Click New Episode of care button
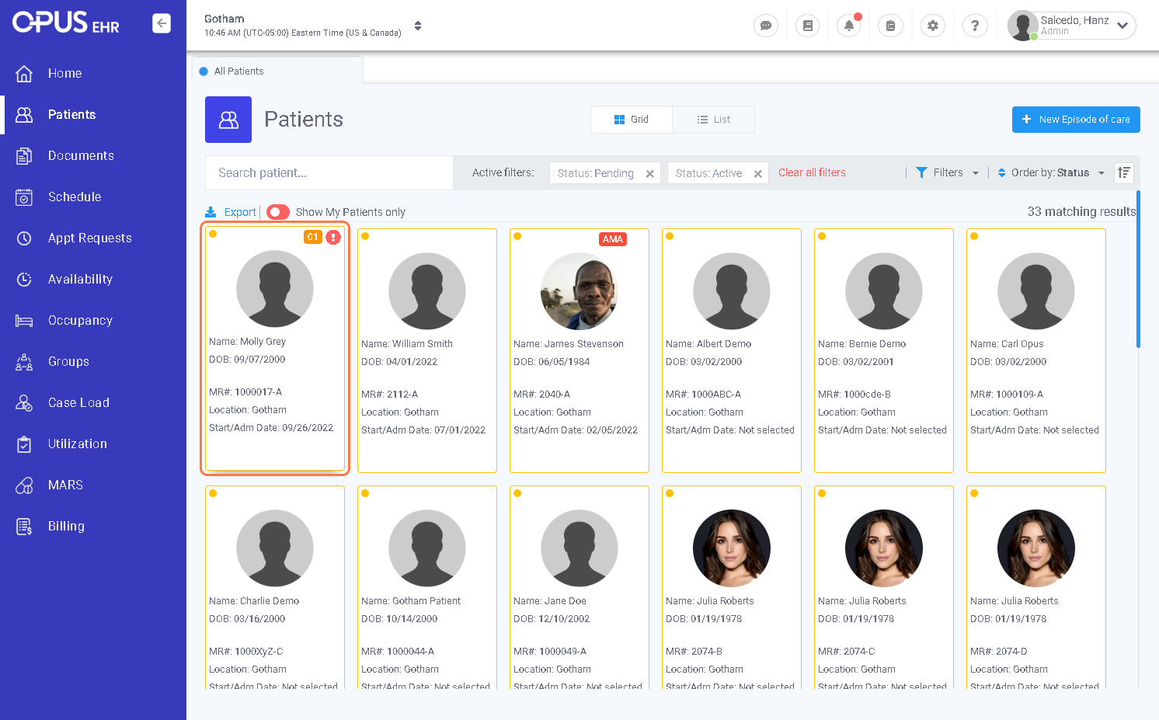 1076,120
